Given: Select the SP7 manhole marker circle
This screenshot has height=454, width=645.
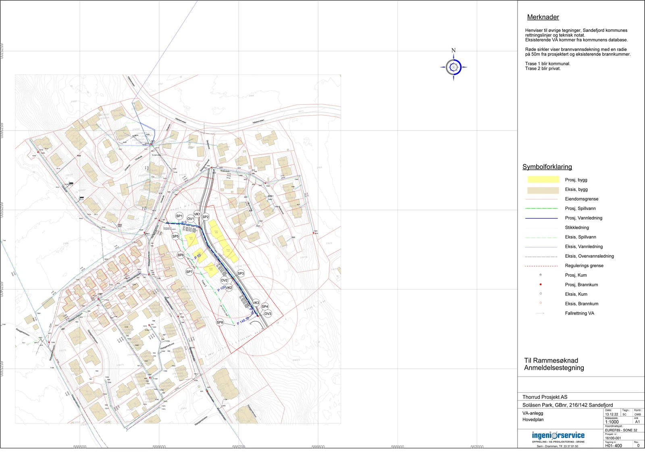Looking at the screenshot, I should point(189,272).
